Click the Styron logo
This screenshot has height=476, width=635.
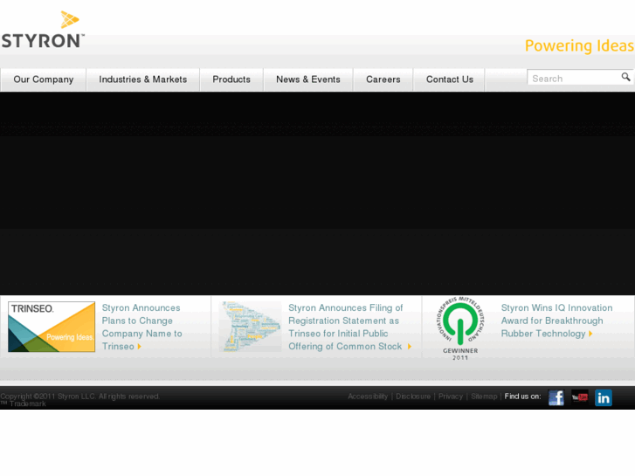43,30
